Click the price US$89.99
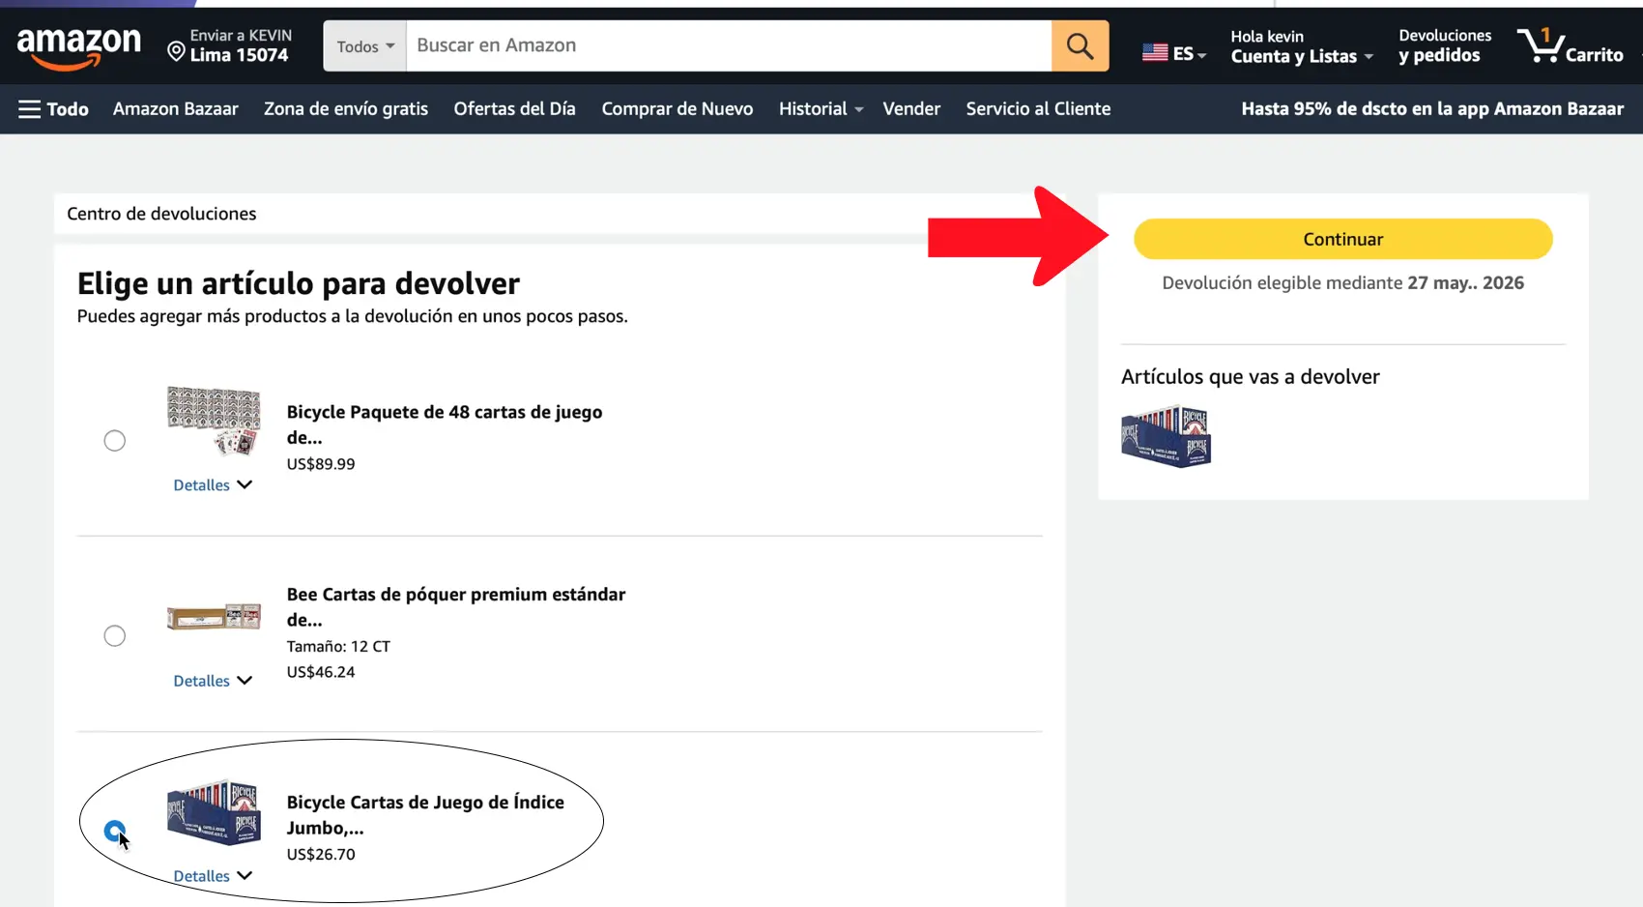Image resolution: width=1643 pixels, height=907 pixels. tap(321, 464)
